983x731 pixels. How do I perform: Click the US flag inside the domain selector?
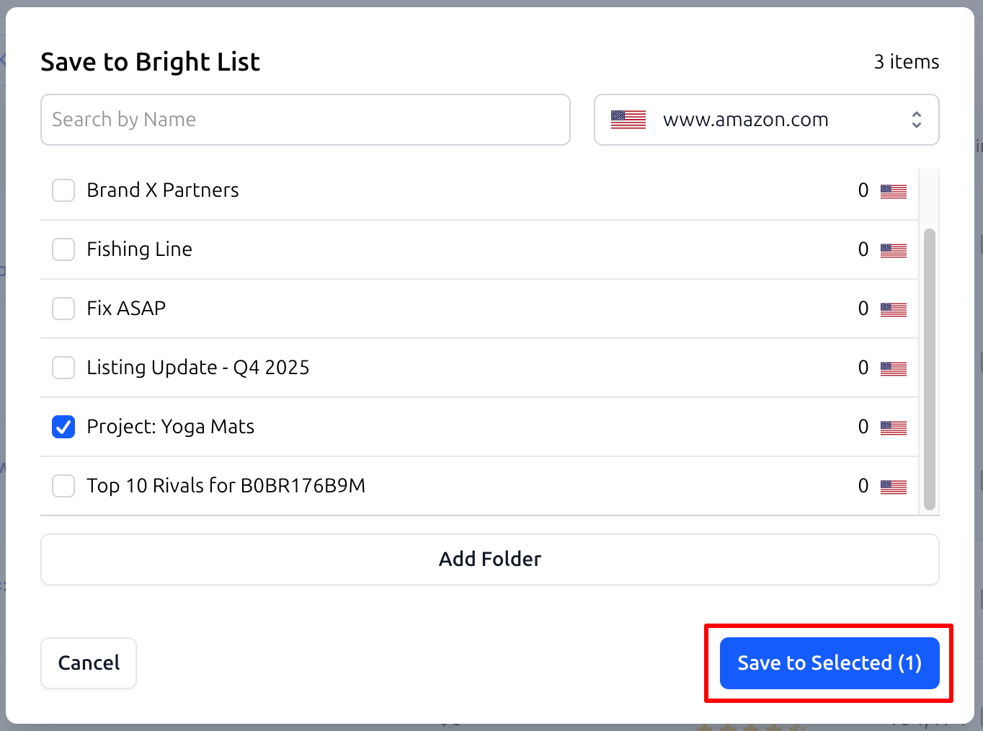(627, 120)
